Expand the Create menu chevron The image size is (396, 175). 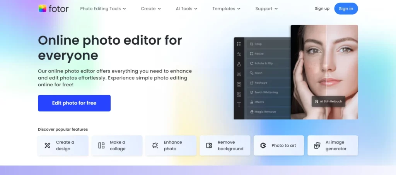[159, 8]
